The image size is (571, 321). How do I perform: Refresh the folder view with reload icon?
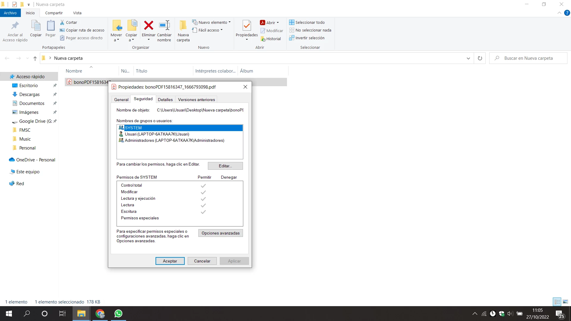tap(480, 58)
